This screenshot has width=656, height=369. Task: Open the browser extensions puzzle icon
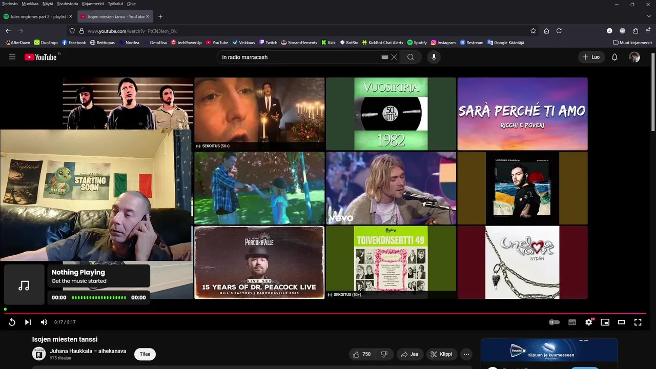635,31
